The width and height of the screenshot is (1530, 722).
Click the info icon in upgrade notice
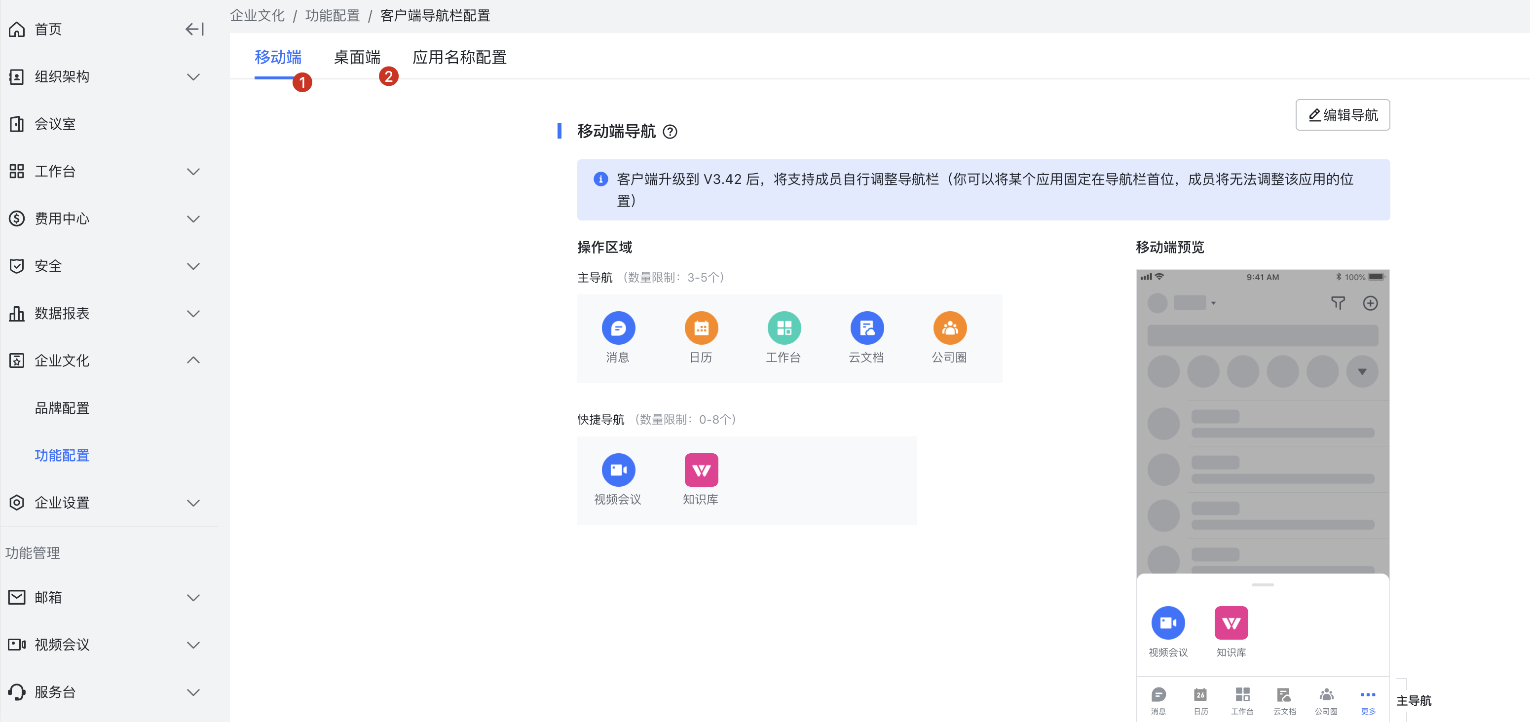pyautogui.click(x=600, y=180)
